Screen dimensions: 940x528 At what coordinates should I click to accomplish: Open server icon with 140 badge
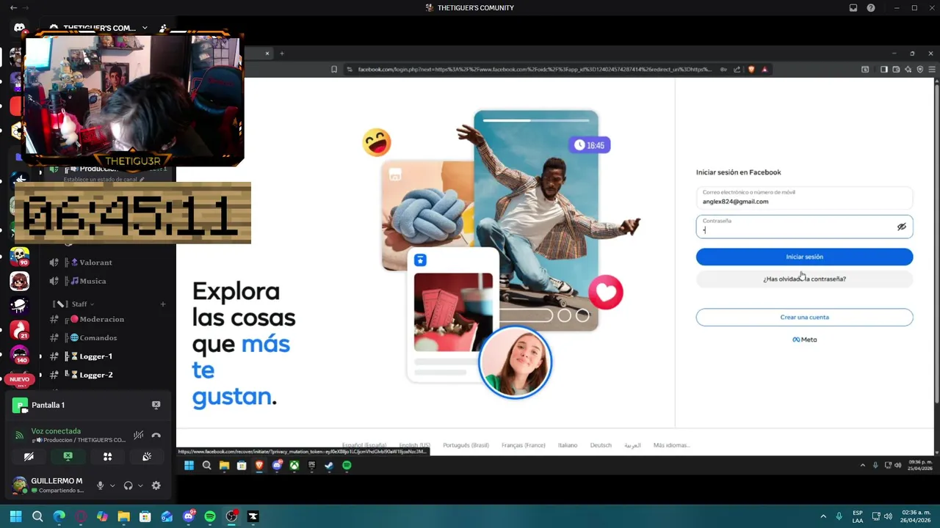click(x=19, y=355)
